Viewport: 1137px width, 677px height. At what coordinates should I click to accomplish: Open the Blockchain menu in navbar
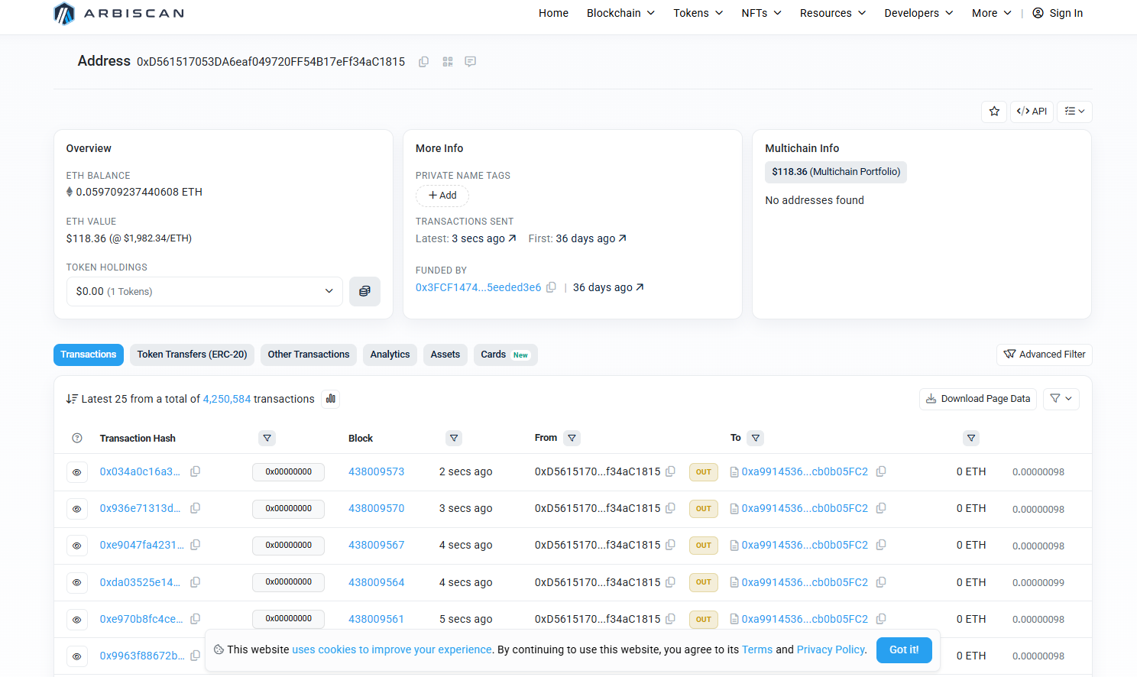(620, 13)
